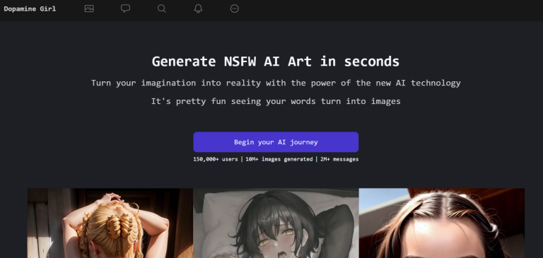The width and height of the screenshot is (543, 258).
Task: Click the 10M+ images generated stat
Action: click(279, 159)
